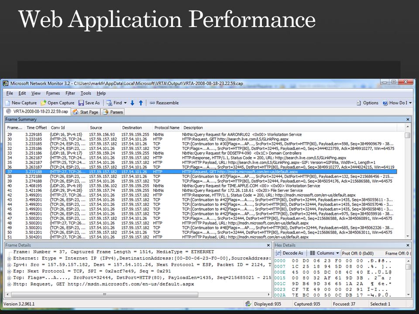Select frame 42 HTTP Response row

tap(201, 195)
